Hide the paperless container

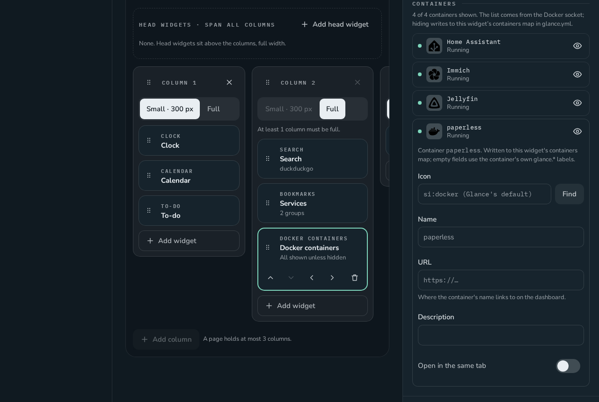tap(577, 131)
